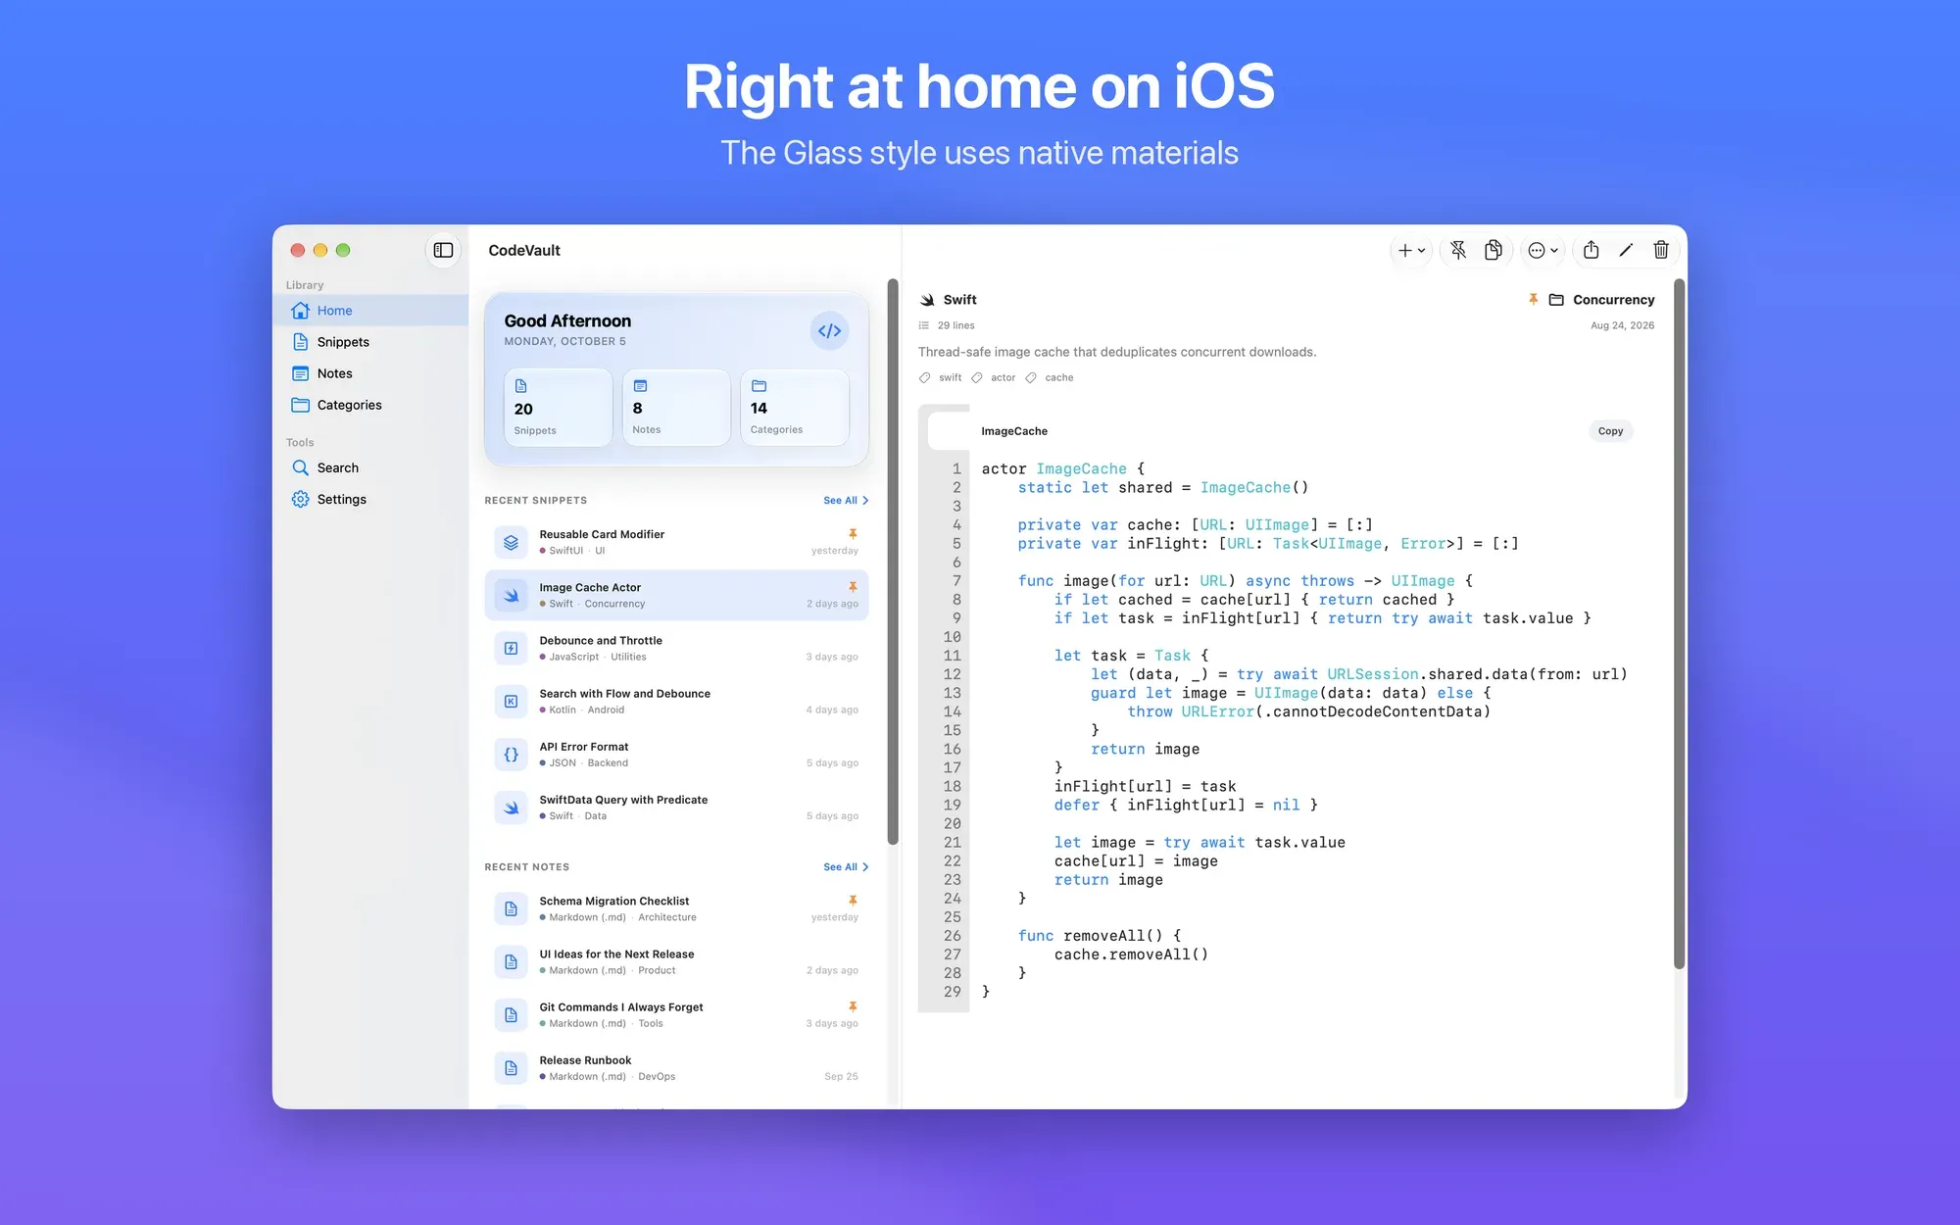The image size is (1960, 1225).
Task: Click pin icon on Reusable Card Modifier row
Action: [853, 534]
